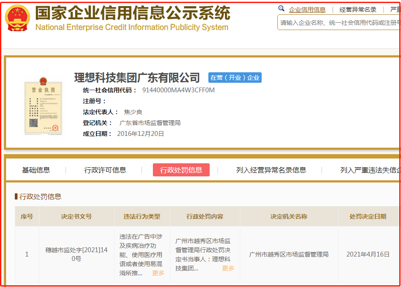Open the 列入严重违法失信 tab
The width and height of the screenshot is (401, 287).
[x=370, y=170]
